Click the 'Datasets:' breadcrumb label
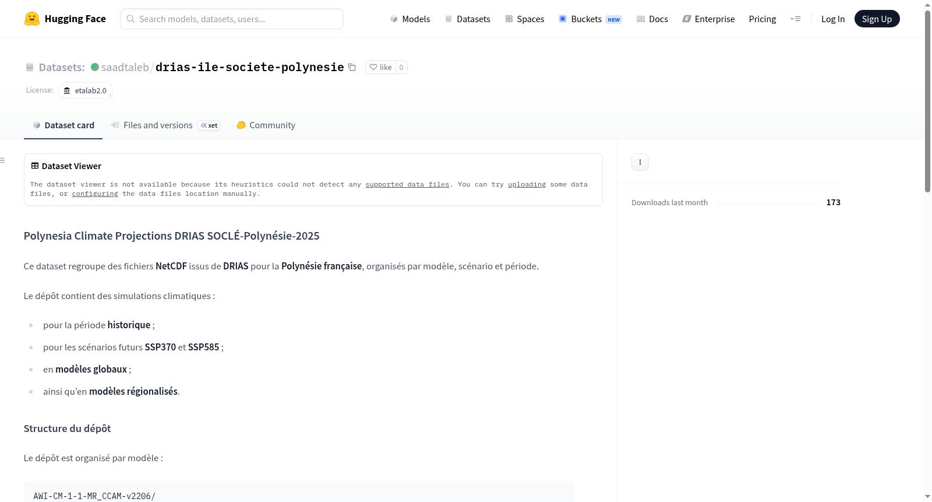The width and height of the screenshot is (932, 502). click(x=62, y=67)
